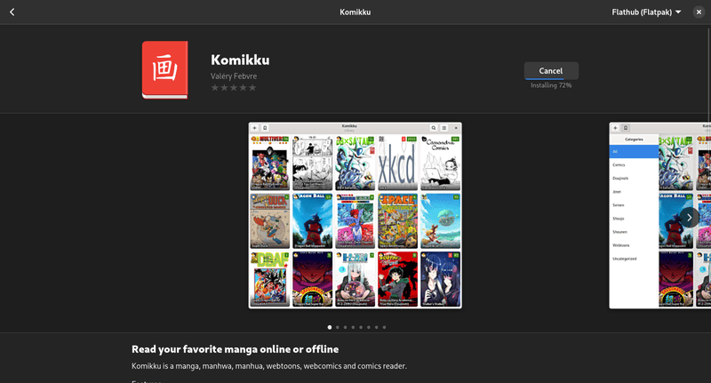Close the Komikku details window

click(699, 12)
